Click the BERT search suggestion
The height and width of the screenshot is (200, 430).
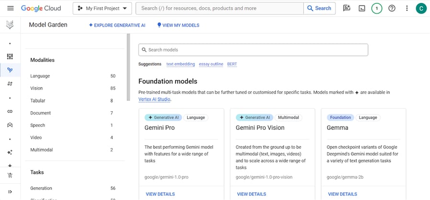(x=232, y=64)
